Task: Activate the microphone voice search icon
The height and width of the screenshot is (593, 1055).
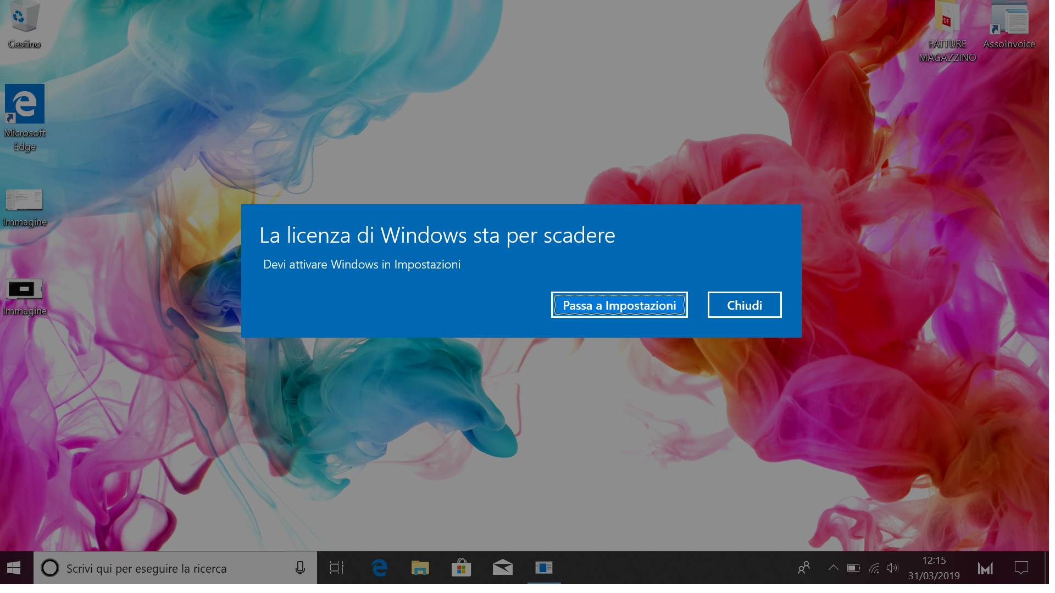Action: [x=300, y=568]
